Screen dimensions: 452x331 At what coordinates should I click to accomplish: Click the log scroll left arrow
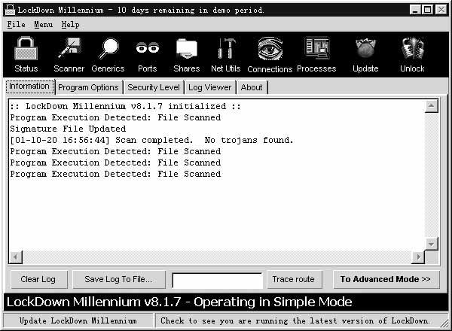pos(16,257)
